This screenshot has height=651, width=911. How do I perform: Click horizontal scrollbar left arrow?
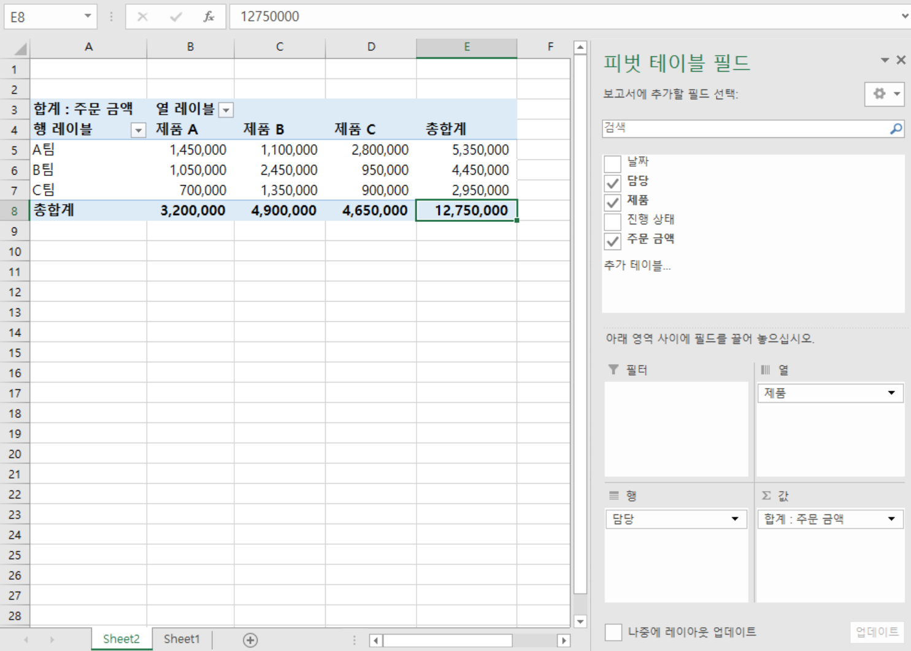[x=376, y=641]
